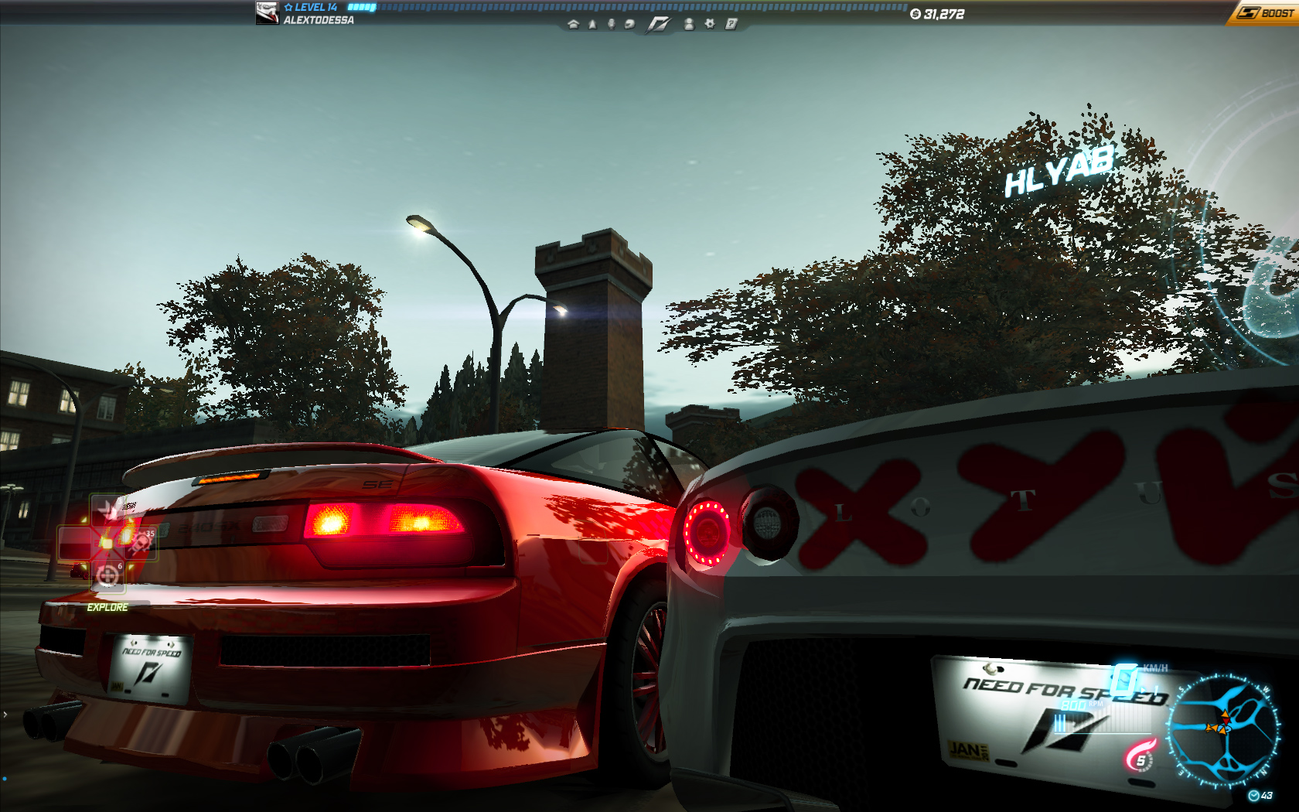Click the experience progress bar
Screen dimensions: 1299x812
click(x=627, y=7)
